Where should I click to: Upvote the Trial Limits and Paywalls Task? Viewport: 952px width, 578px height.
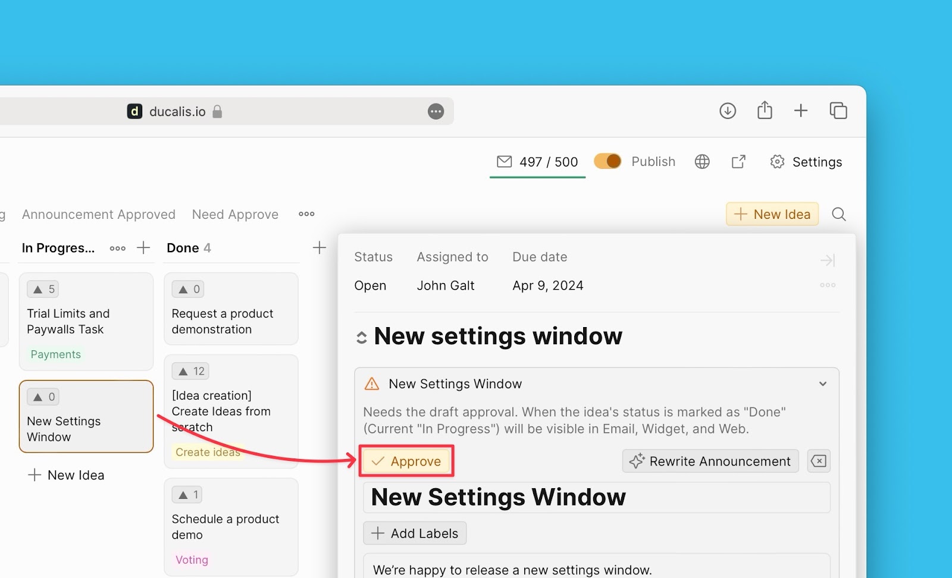[x=43, y=290]
